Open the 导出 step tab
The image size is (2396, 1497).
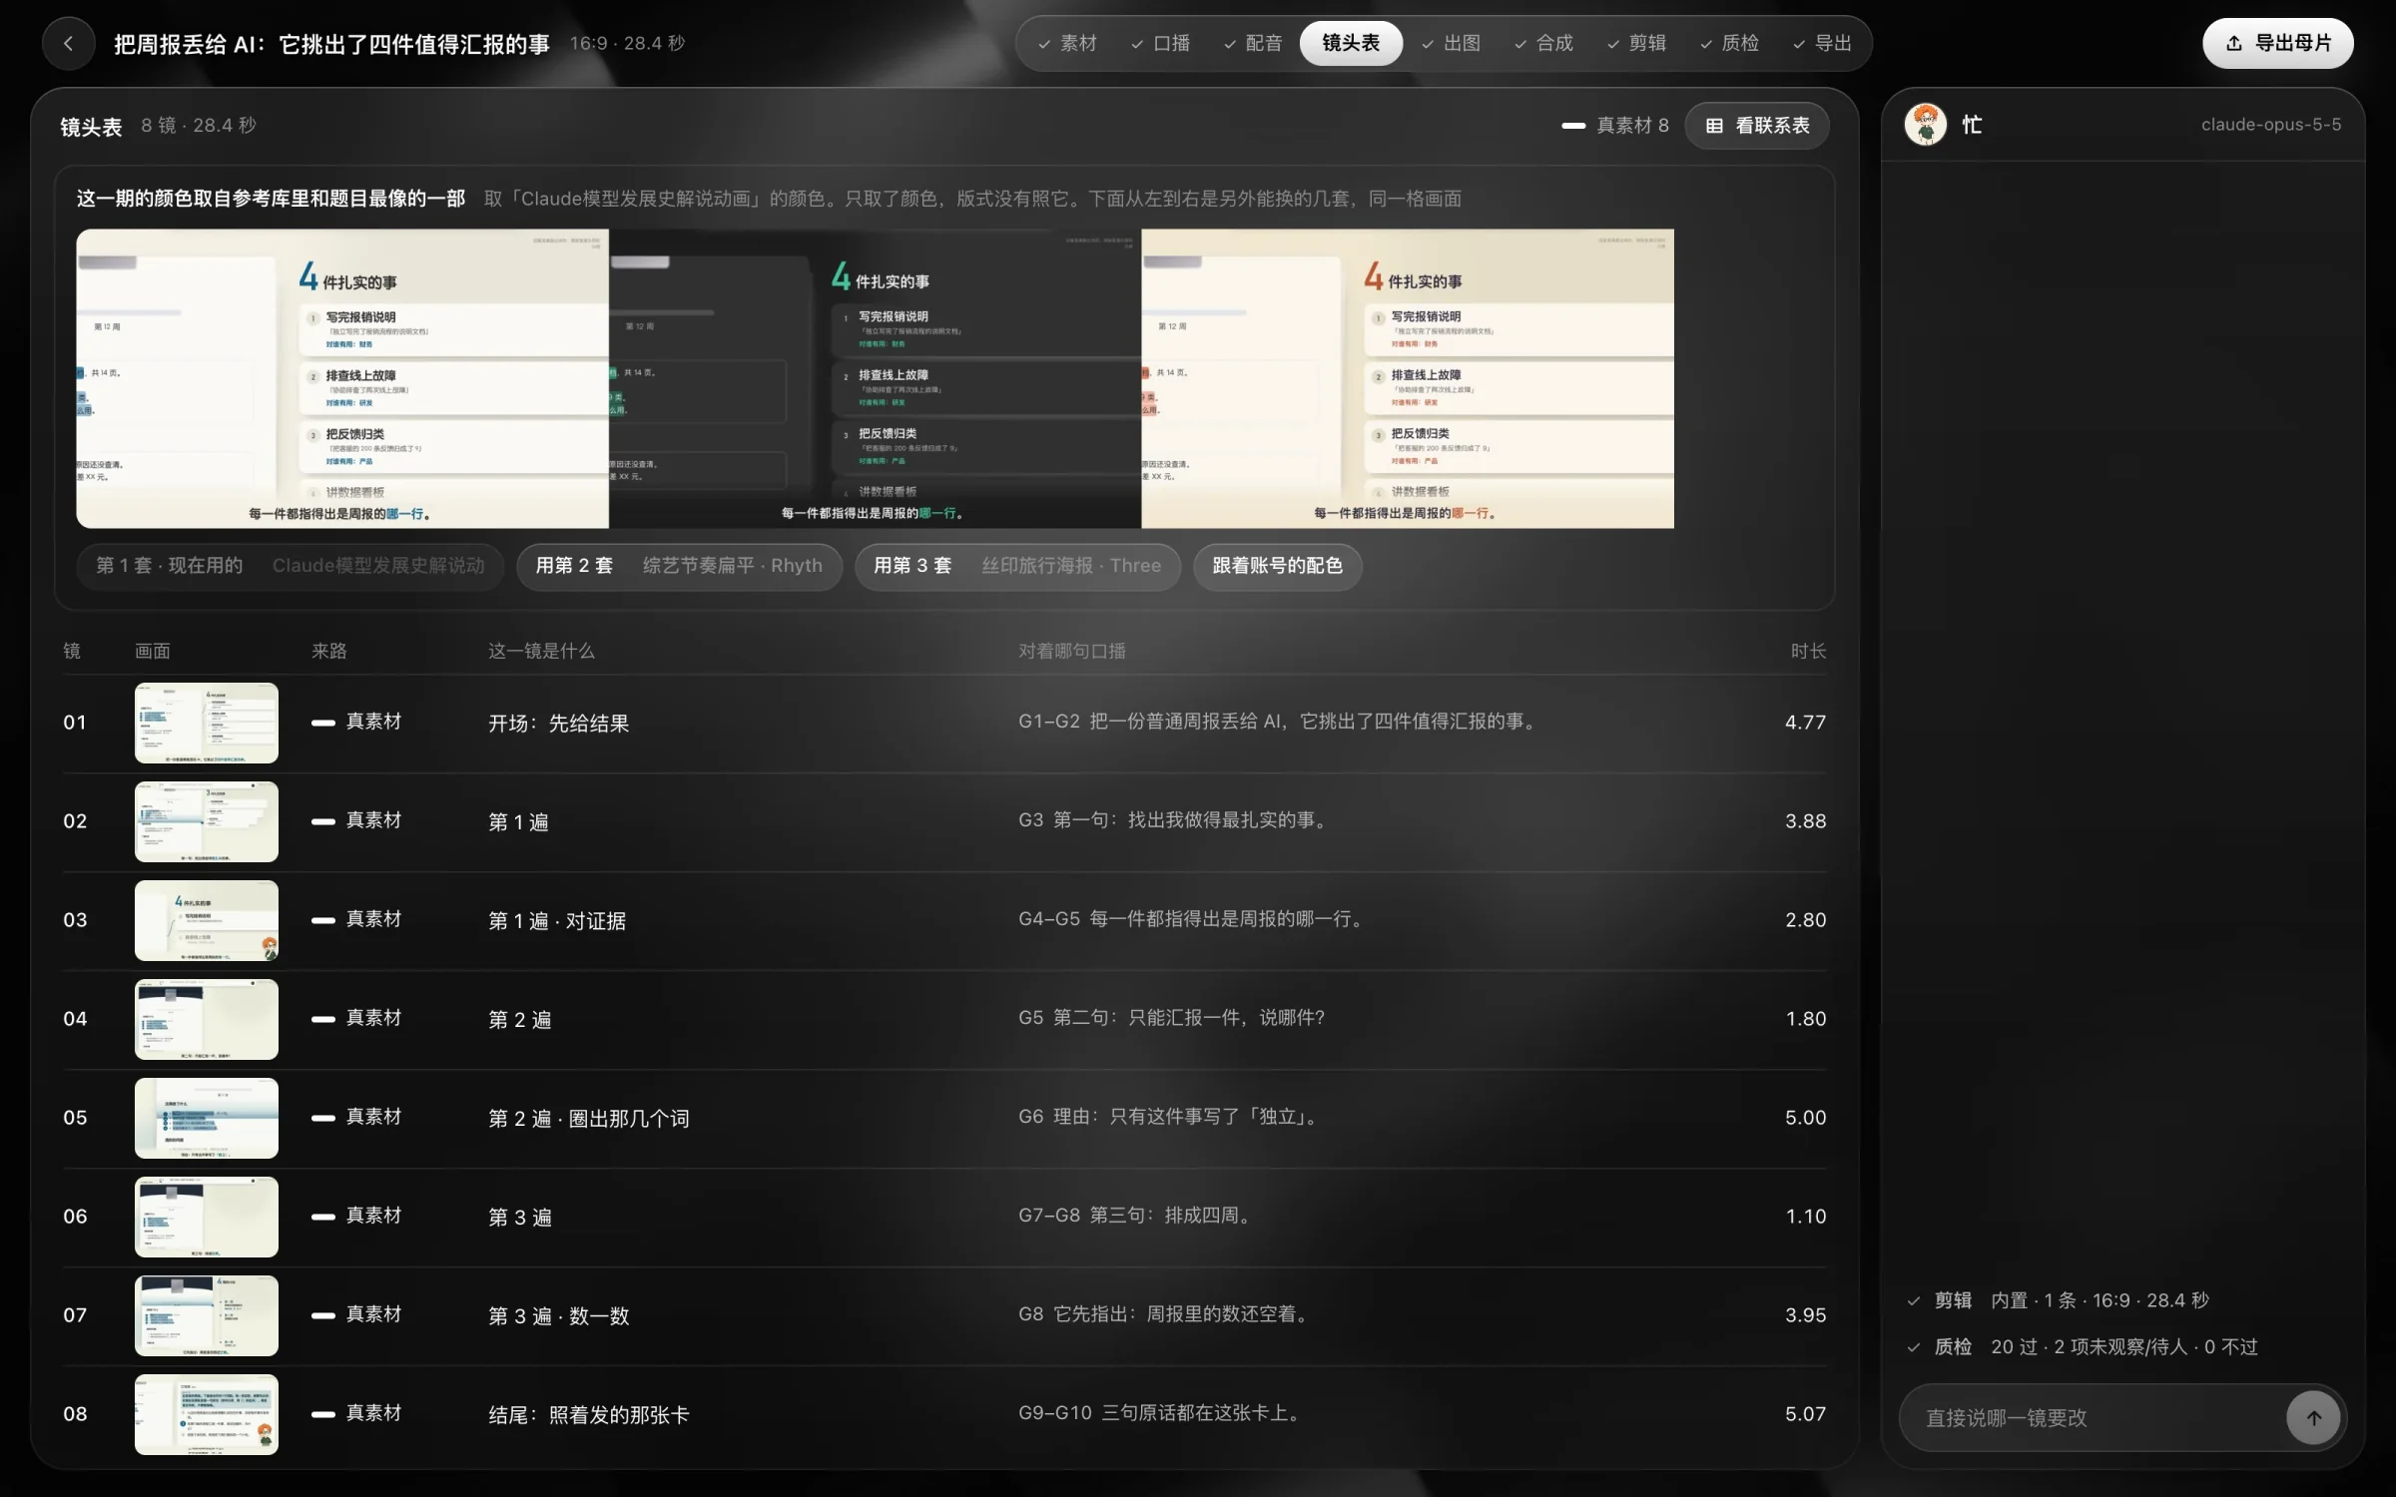tap(1823, 43)
